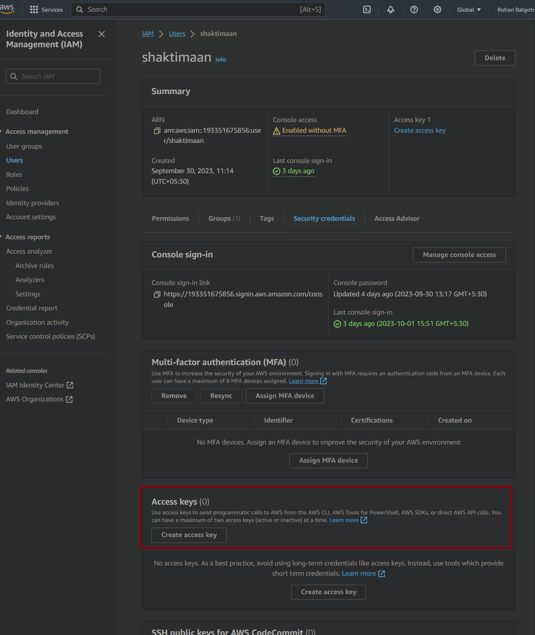The height and width of the screenshot is (635, 535).
Task: Select the Security credentials tab
Action: coord(324,218)
